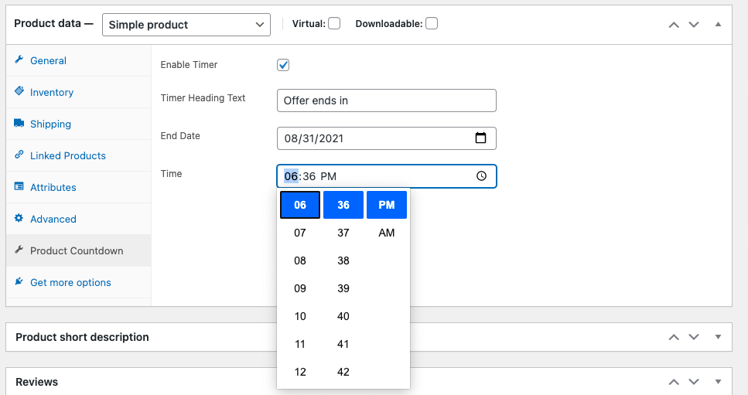Open the Simple product type dropdown
748x395 pixels.
(x=186, y=25)
